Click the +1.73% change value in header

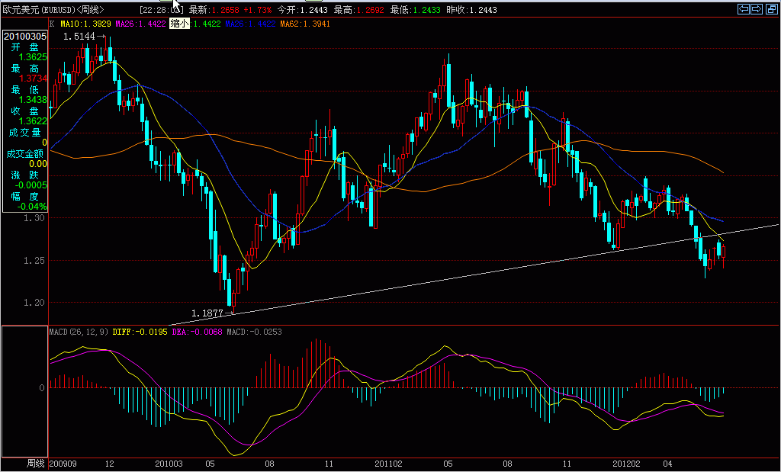258,9
